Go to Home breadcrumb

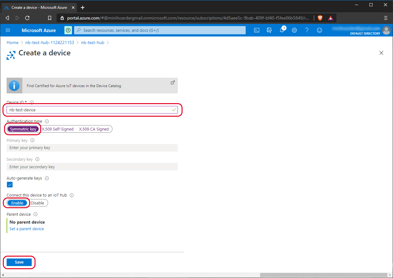tap(13, 42)
